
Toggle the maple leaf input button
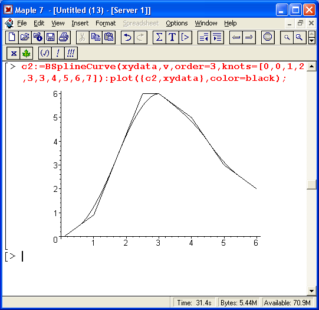pos(27,53)
